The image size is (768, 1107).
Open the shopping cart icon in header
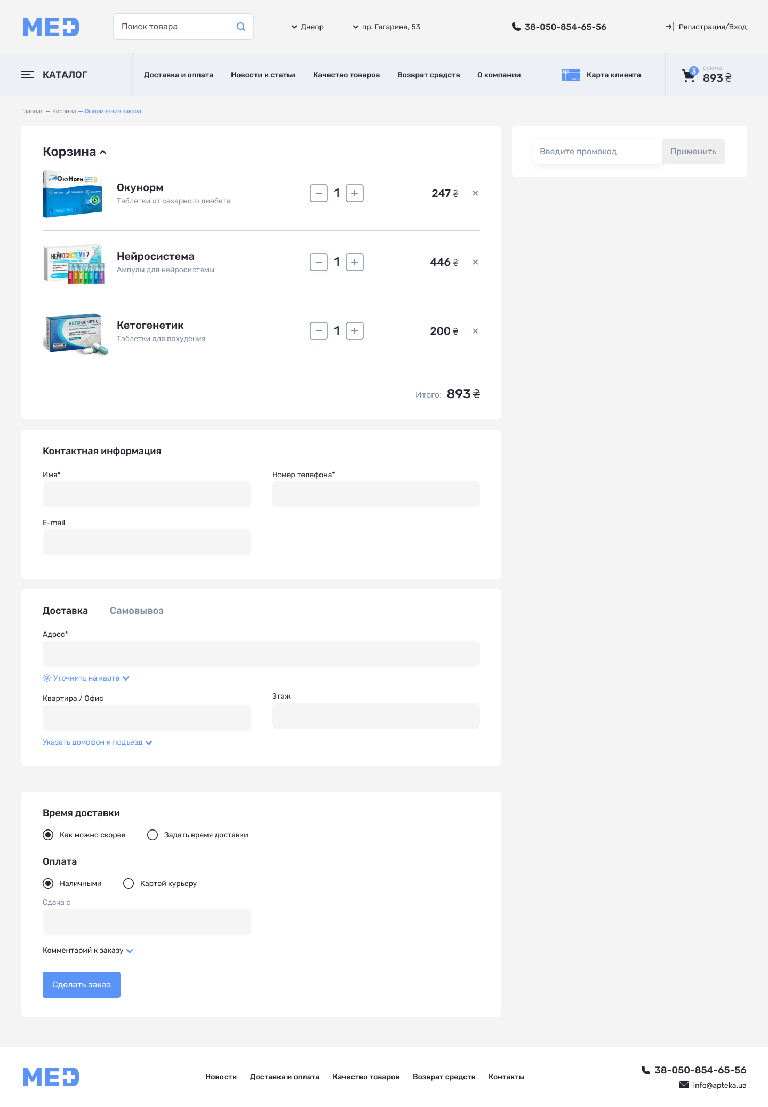689,76
